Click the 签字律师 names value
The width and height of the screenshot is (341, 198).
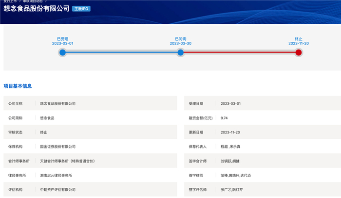pyautogui.click(x=236, y=175)
